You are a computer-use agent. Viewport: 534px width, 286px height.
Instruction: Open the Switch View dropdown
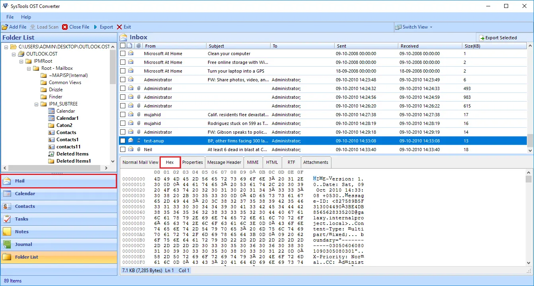coord(414,27)
